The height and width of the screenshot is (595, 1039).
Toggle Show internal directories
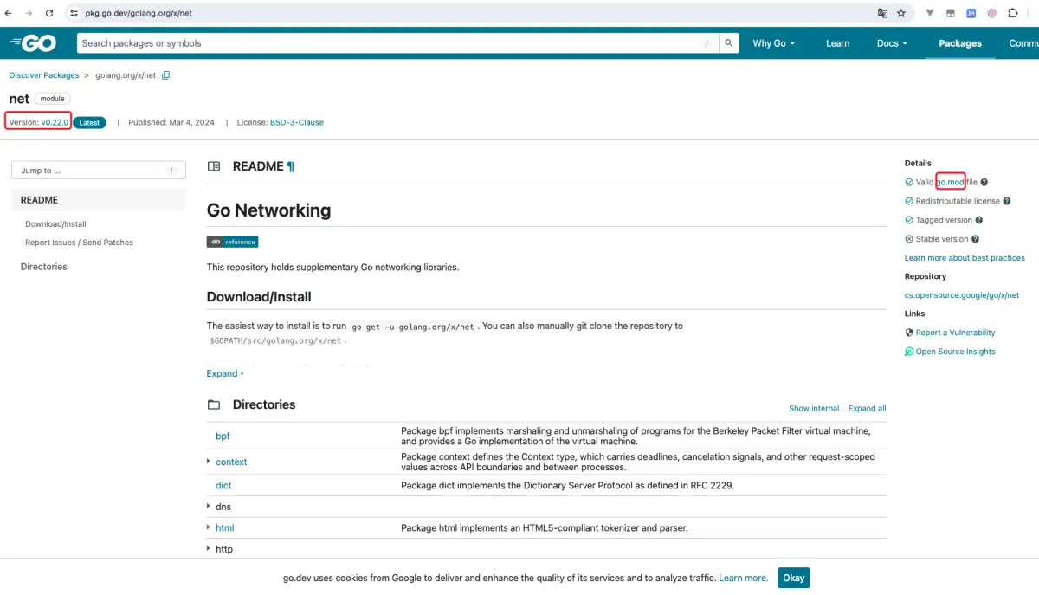[814, 408]
